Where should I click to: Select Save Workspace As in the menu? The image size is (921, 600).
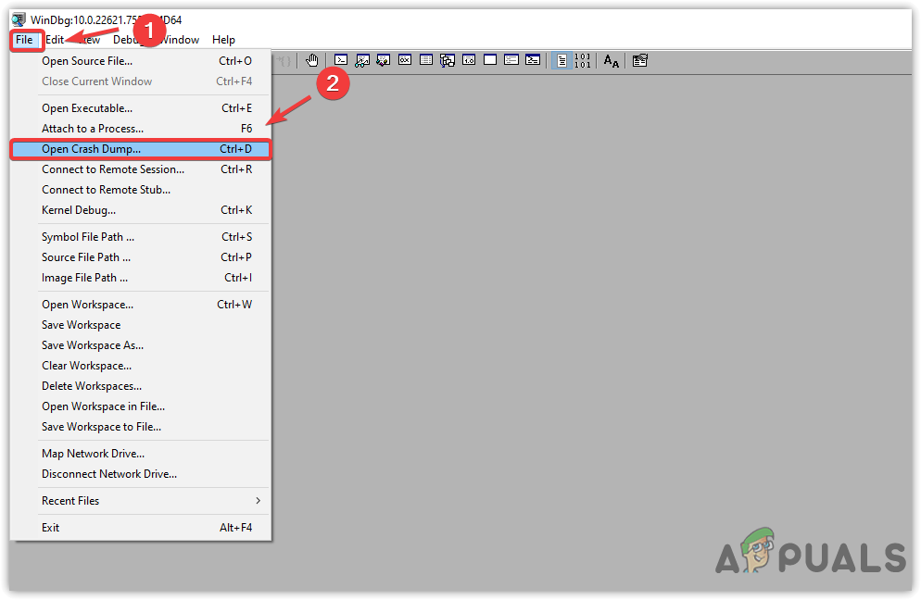point(93,344)
